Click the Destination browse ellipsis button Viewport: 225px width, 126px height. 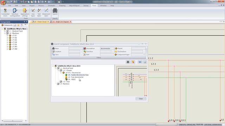pos(144,51)
